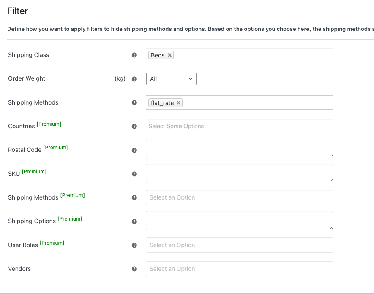
Task: Click help icon beside non-premium Shipping Methods
Action: (134, 102)
